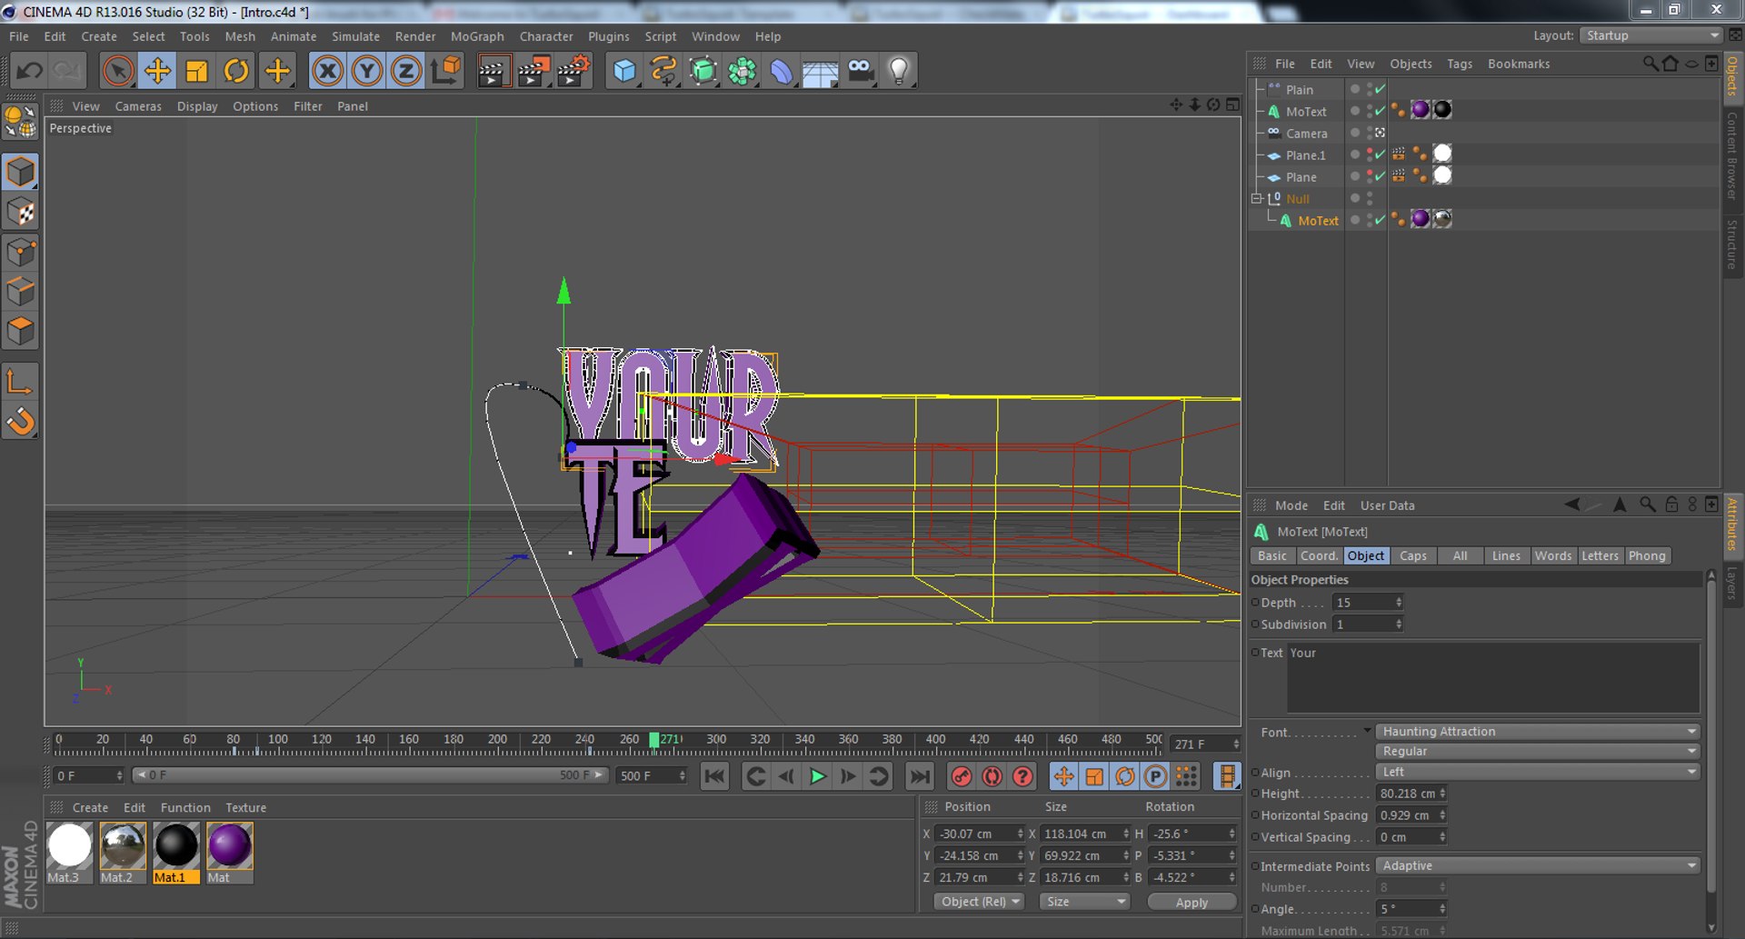The image size is (1745, 939).
Task: Switch to the Coord. tab
Action: (1319, 556)
